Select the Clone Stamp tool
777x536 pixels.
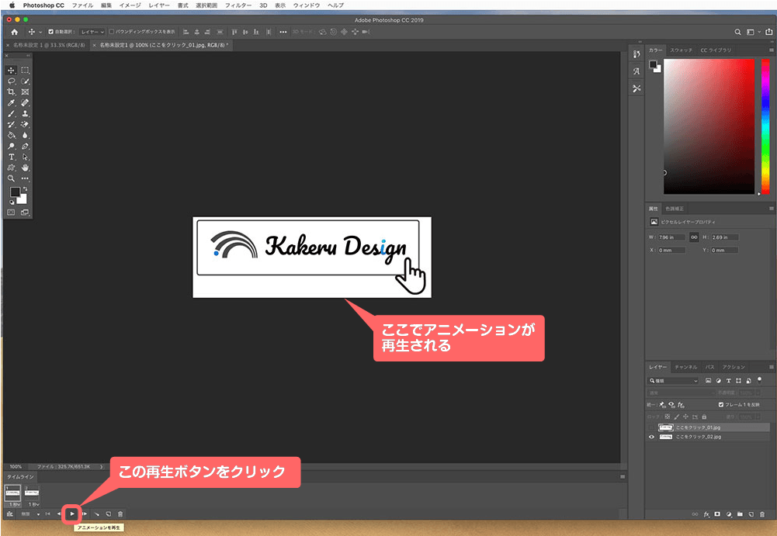25,114
